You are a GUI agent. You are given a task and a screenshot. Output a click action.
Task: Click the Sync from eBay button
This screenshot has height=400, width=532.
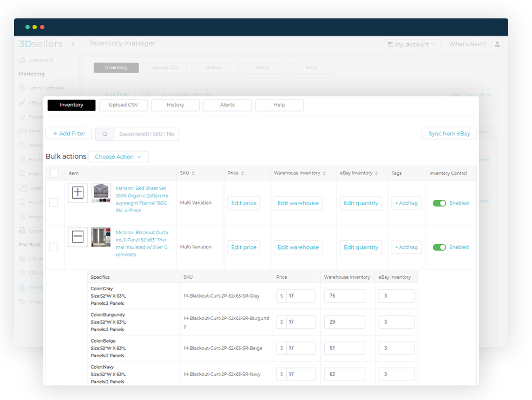point(449,134)
